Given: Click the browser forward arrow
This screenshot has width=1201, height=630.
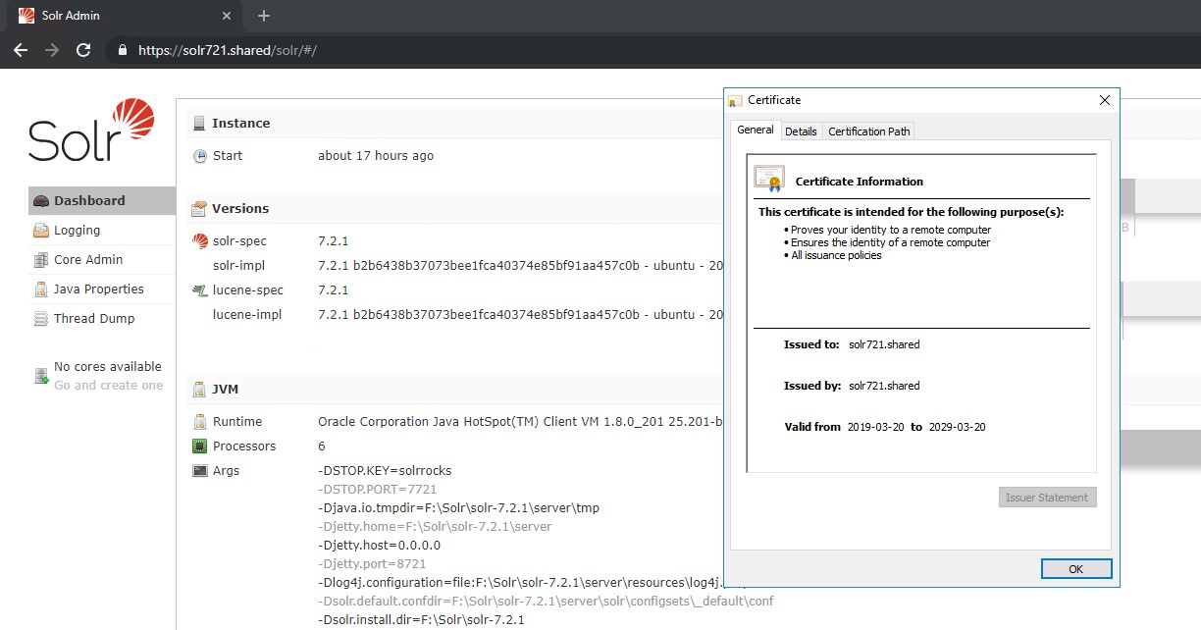Looking at the screenshot, I should [52, 50].
